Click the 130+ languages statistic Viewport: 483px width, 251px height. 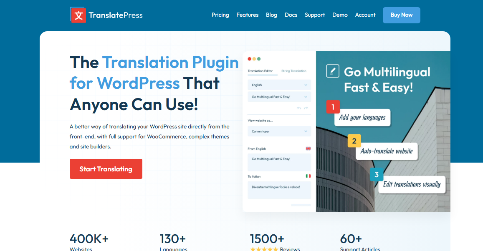[x=173, y=238]
